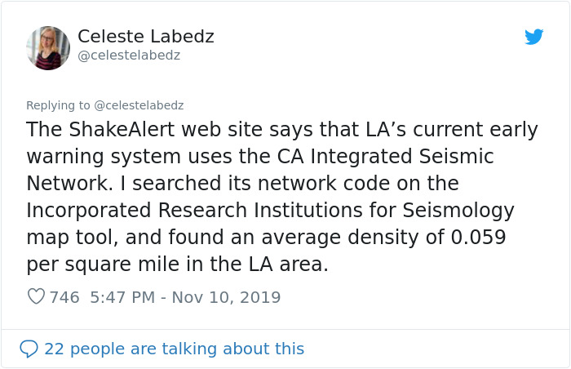Image resolution: width=571 pixels, height=369 pixels.
Task: Click the phrase CA Integrated Seismic
Action: coord(385,157)
